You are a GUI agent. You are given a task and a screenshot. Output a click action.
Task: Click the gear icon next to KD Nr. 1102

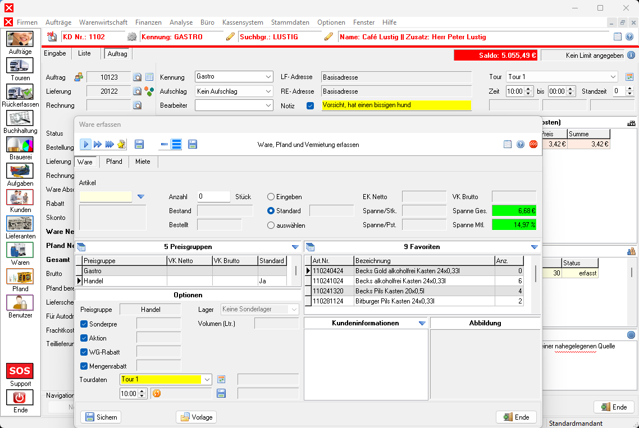tap(131, 36)
